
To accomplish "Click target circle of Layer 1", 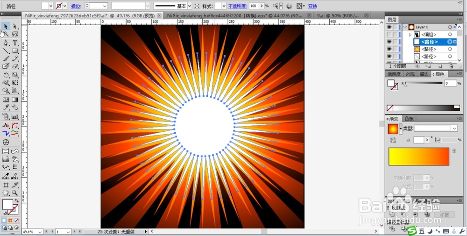I will [x=450, y=27].
